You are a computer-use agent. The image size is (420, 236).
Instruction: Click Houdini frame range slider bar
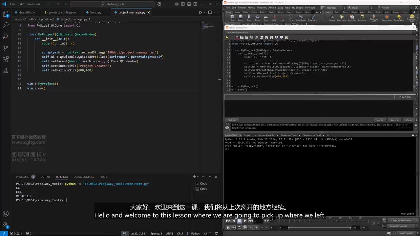click(x=320, y=227)
